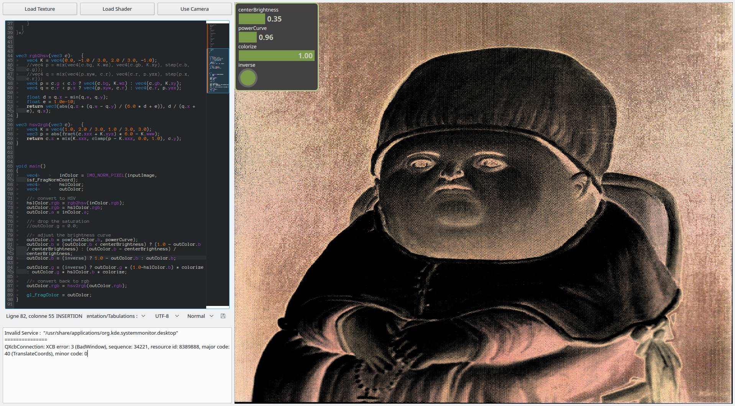Click the comment "// adjust the brightness curve"
The height and width of the screenshot is (406, 735).
click(69, 235)
